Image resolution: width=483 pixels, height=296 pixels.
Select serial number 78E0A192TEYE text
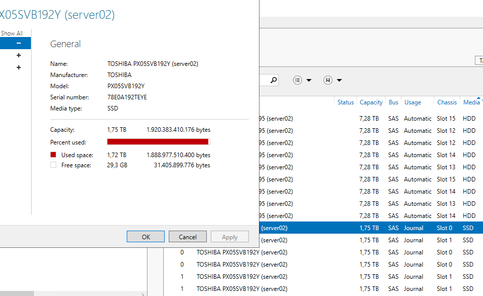(127, 97)
